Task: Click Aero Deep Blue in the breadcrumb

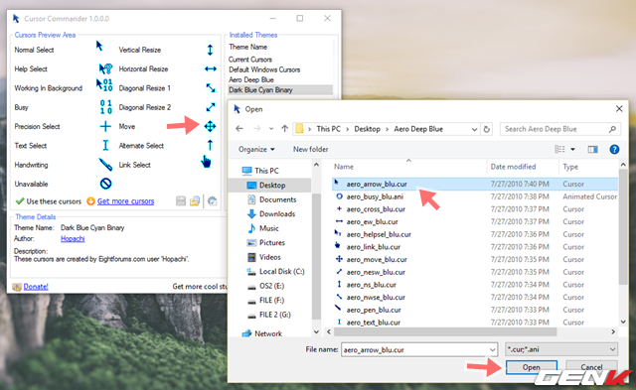Action: [418, 129]
